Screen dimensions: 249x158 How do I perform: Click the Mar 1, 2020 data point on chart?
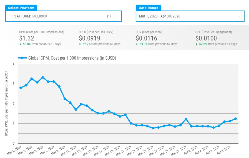click(x=21, y=88)
